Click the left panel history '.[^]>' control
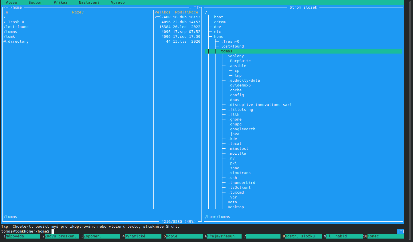The width and height of the screenshot is (413, 242). (195, 7)
